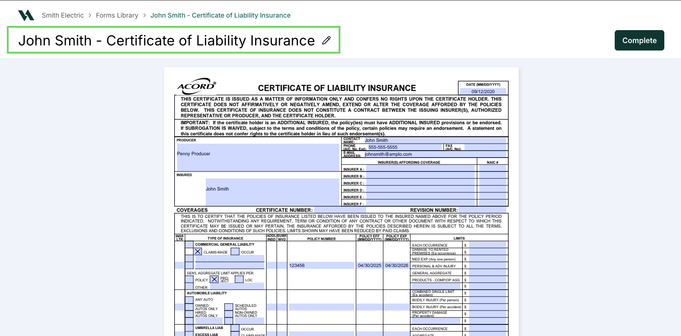This screenshot has height=336, width=681.
Task: Click the Insurer F name field
Action: click(420, 203)
